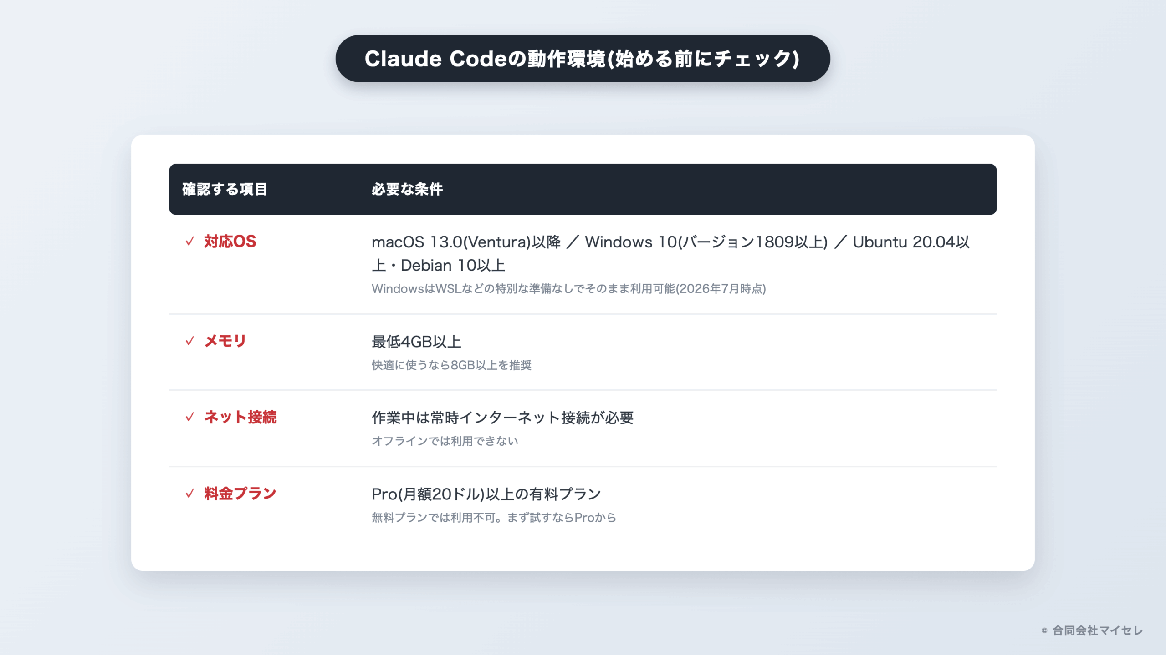Click the column header '必要な条件'
This screenshot has height=655, width=1166.
pyautogui.click(x=407, y=189)
